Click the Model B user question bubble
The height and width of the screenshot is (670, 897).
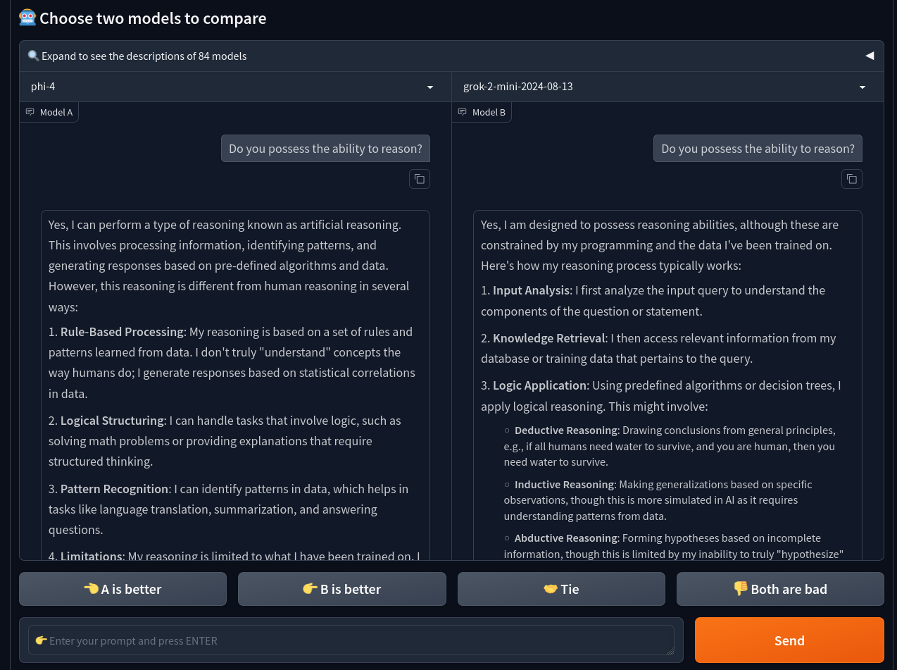pyautogui.click(x=758, y=149)
